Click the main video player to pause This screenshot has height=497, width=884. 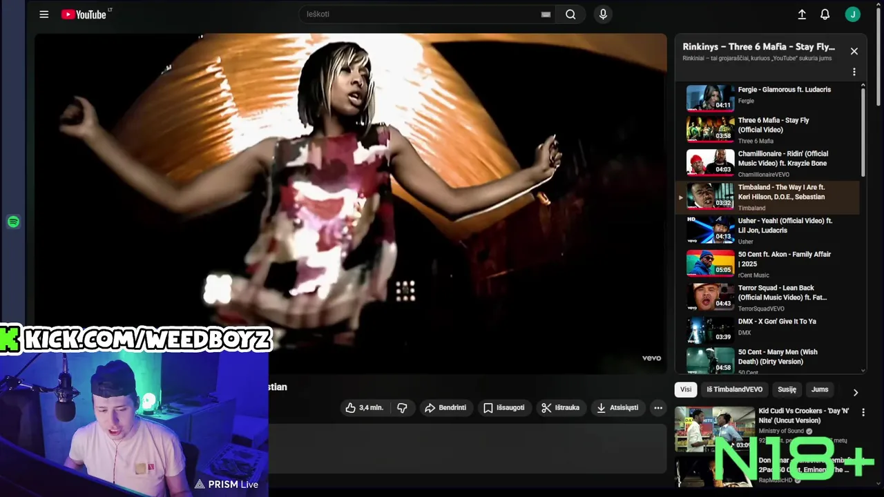click(351, 204)
